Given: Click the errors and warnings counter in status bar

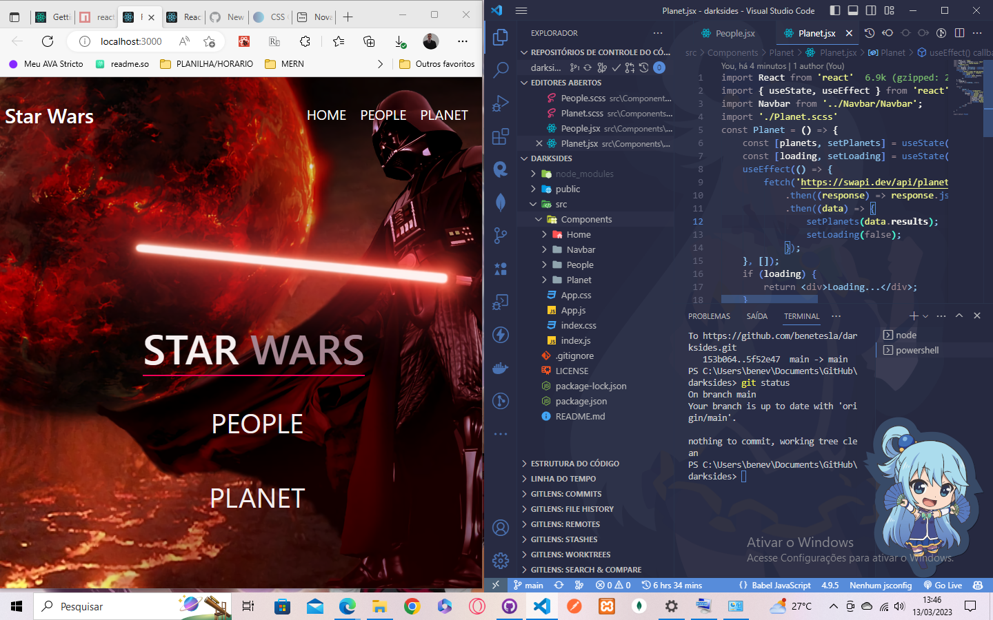Looking at the screenshot, I should click(613, 585).
